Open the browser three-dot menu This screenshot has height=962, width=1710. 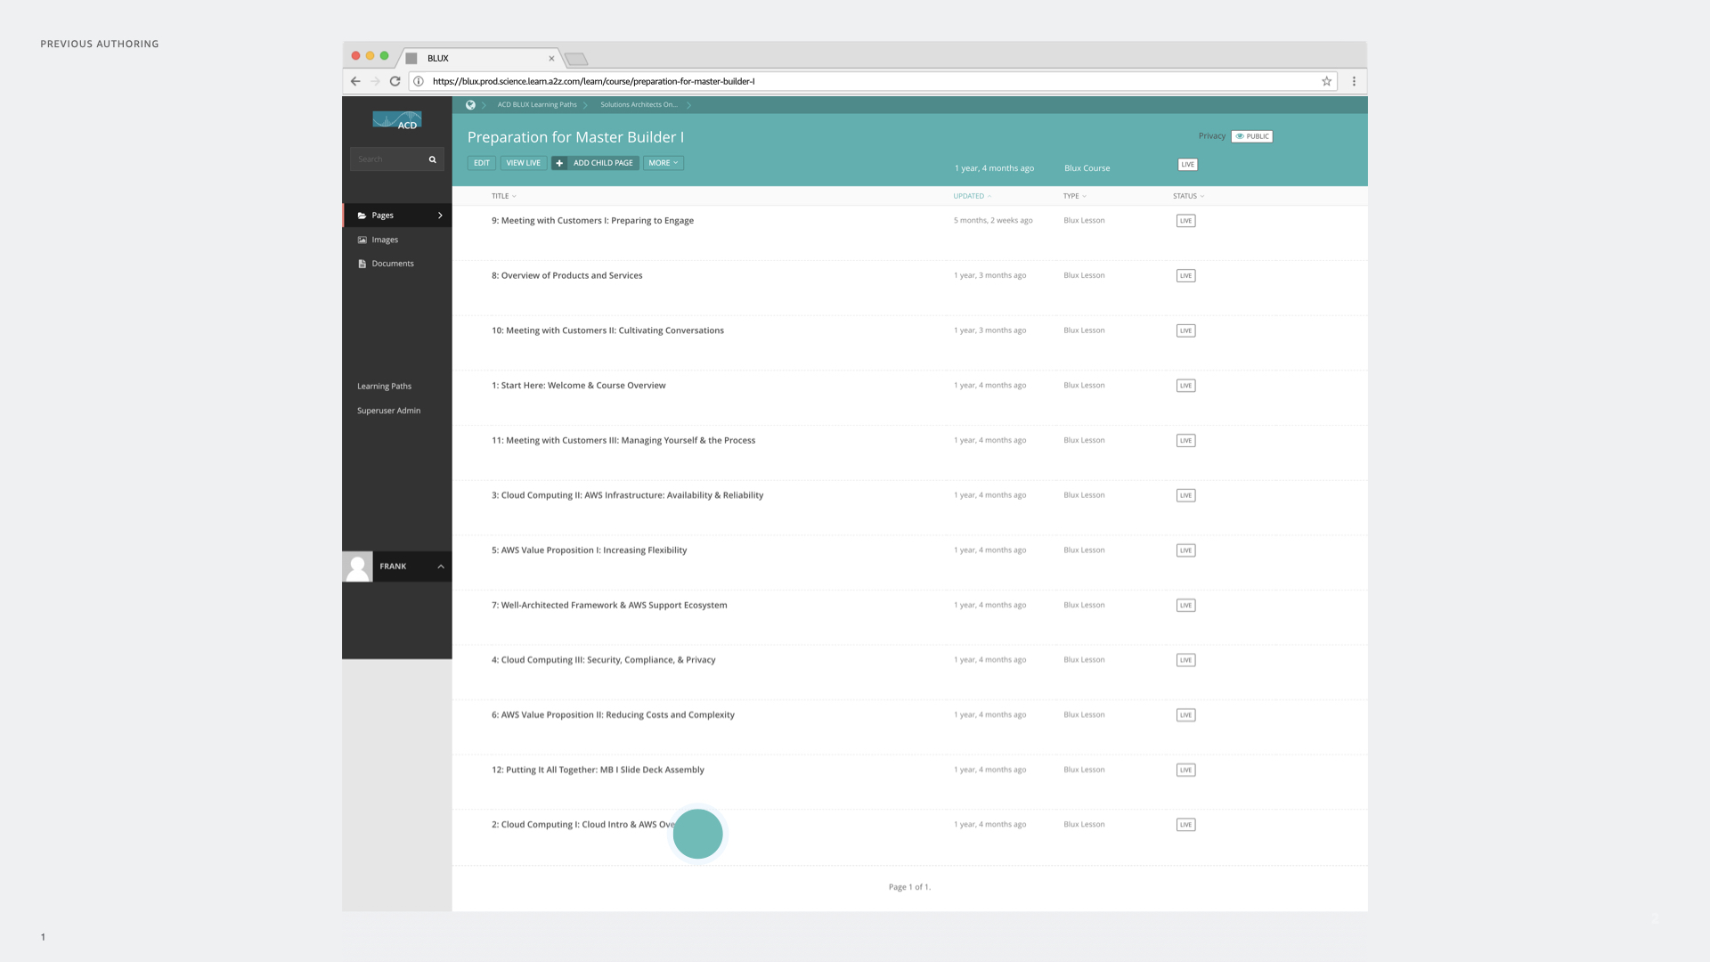[1354, 81]
